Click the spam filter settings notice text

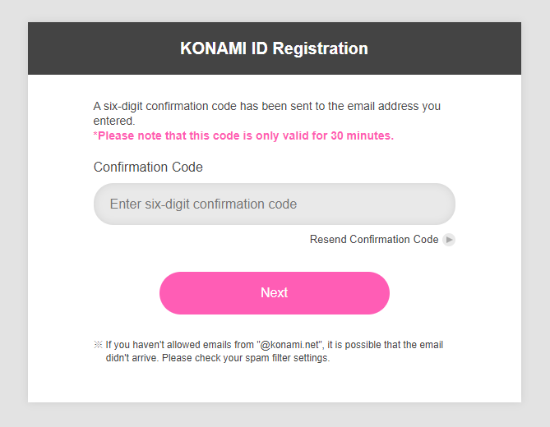click(275, 351)
